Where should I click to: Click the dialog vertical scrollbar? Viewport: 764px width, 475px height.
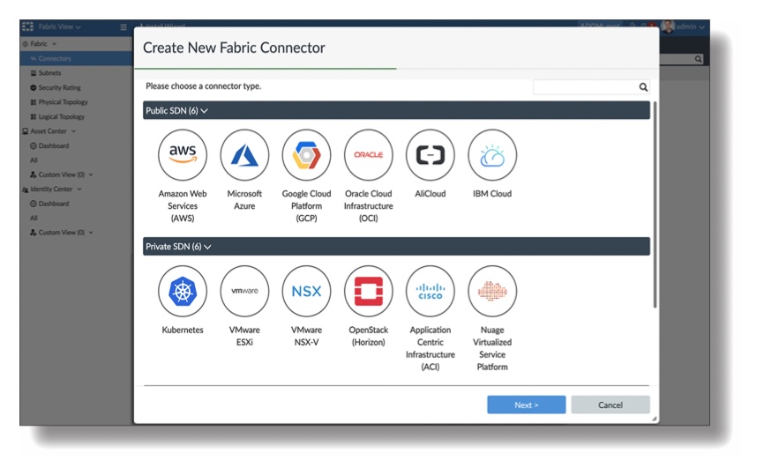tap(655, 204)
